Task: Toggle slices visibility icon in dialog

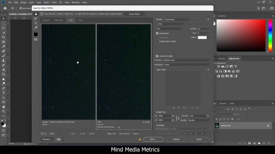Action: pos(36,39)
